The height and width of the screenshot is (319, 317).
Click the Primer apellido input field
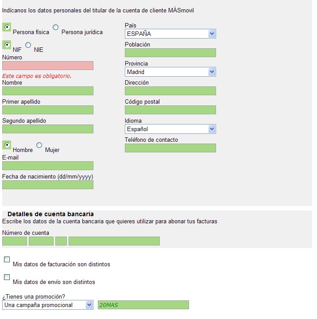tap(48, 110)
